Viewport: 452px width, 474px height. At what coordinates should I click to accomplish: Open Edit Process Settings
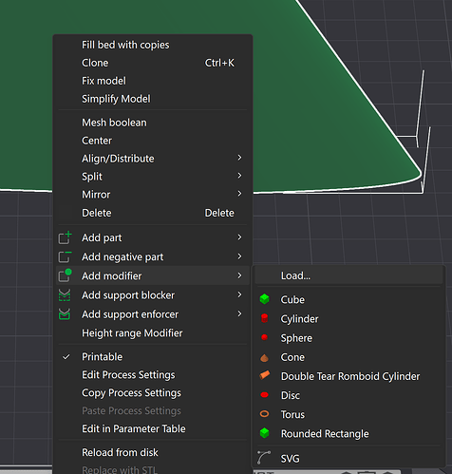coord(152,375)
